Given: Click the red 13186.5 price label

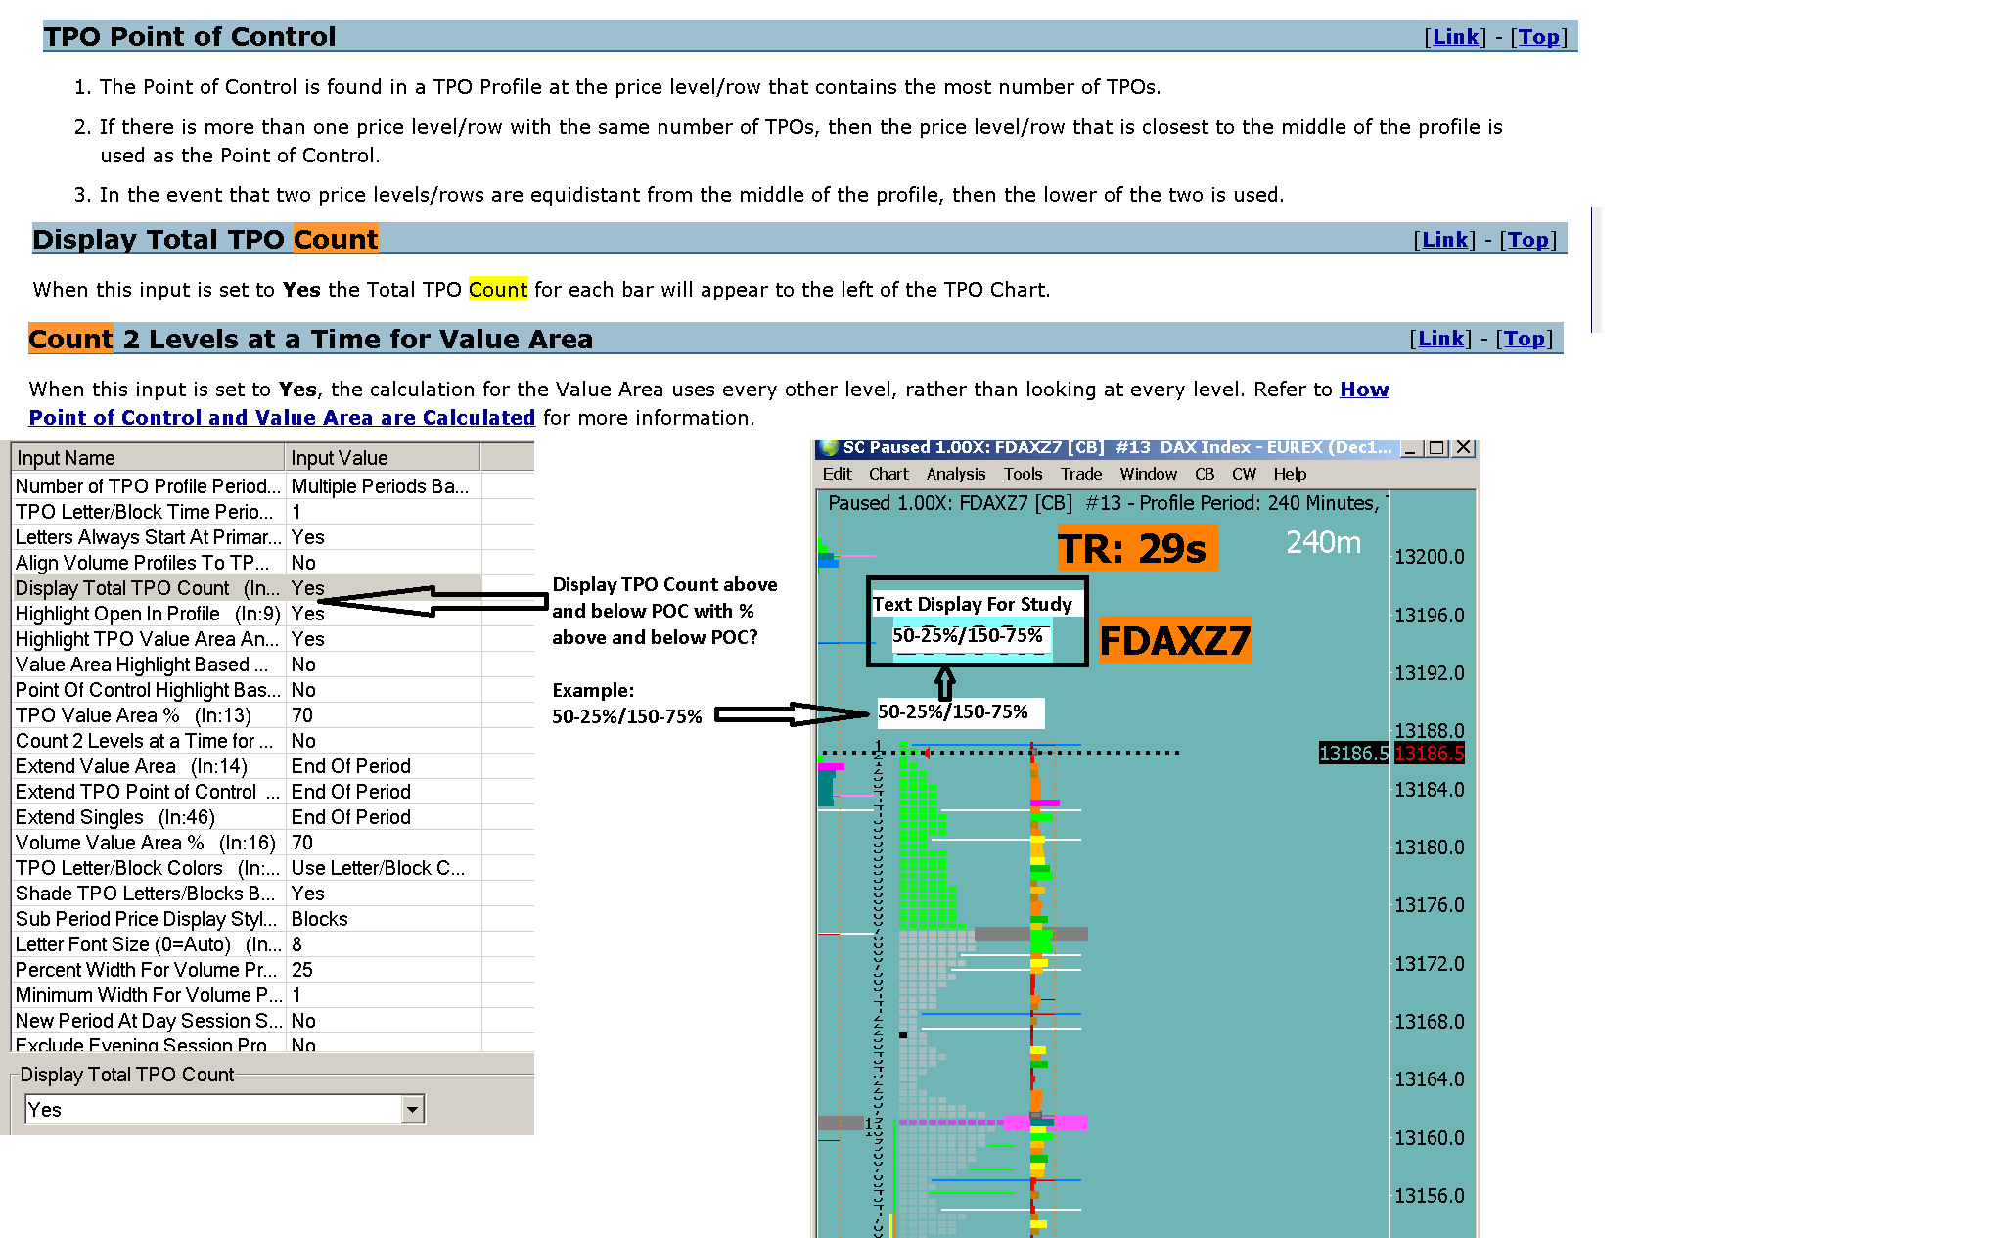Looking at the screenshot, I should point(1429,754).
